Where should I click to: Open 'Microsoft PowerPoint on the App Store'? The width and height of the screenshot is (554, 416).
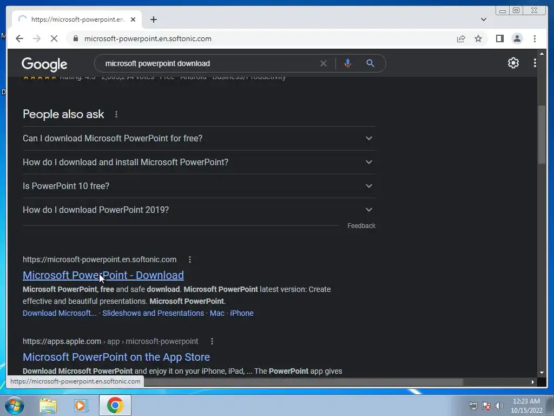tap(116, 357)
